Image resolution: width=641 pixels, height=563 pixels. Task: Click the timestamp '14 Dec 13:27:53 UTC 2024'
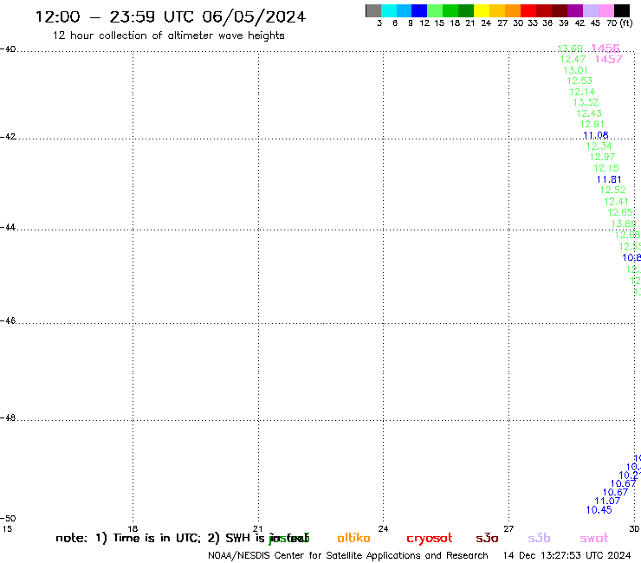[567, 556]
